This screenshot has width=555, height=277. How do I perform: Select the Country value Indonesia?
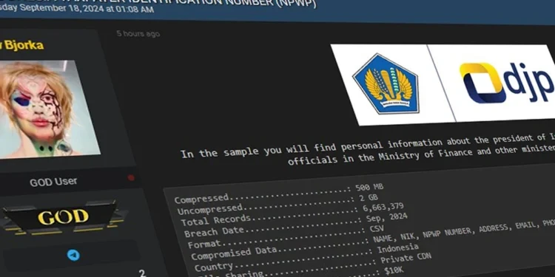pyautogui.click(x=397, y=248)
